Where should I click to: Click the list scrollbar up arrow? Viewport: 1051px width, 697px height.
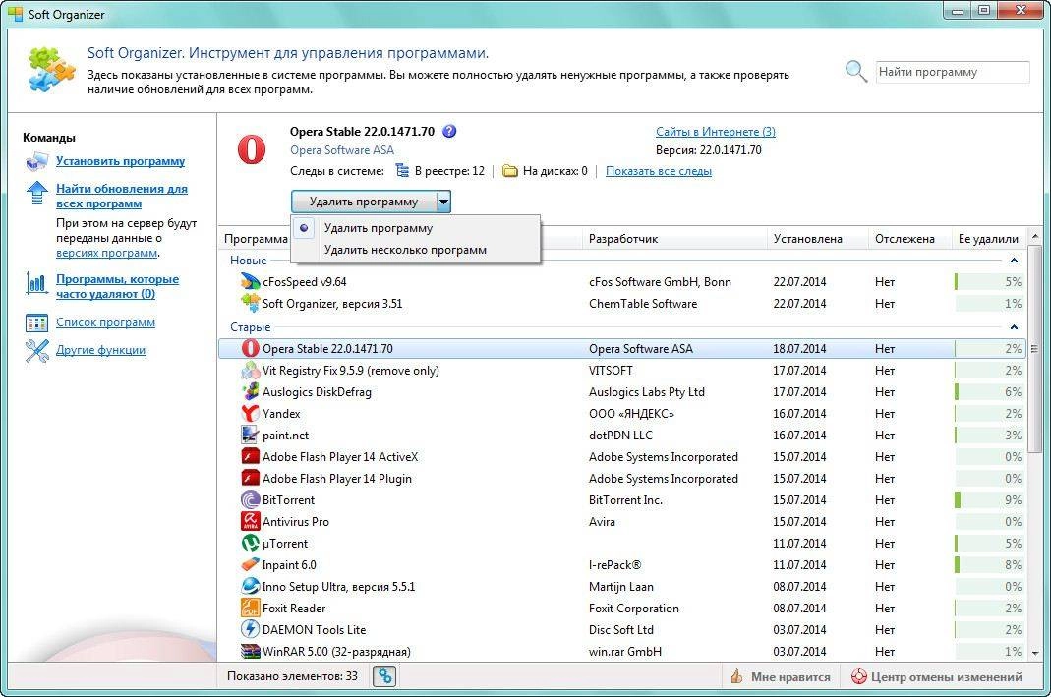(x=1035, y=237)
